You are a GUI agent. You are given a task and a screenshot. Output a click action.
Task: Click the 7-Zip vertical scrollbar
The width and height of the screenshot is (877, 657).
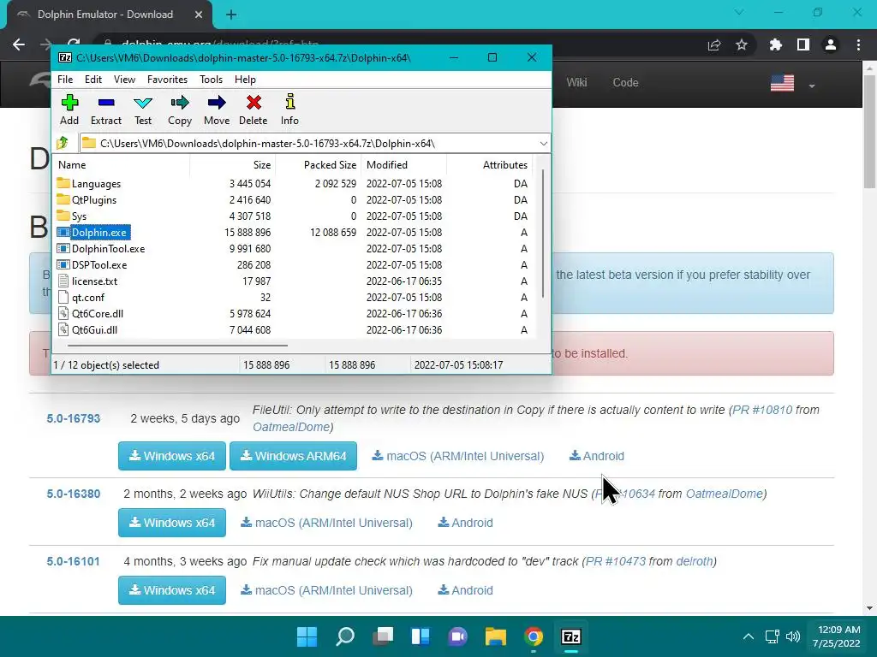pyautogui.click(x=543, y=234)
